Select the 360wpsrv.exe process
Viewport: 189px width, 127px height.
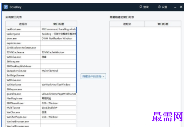coord(23,89)
